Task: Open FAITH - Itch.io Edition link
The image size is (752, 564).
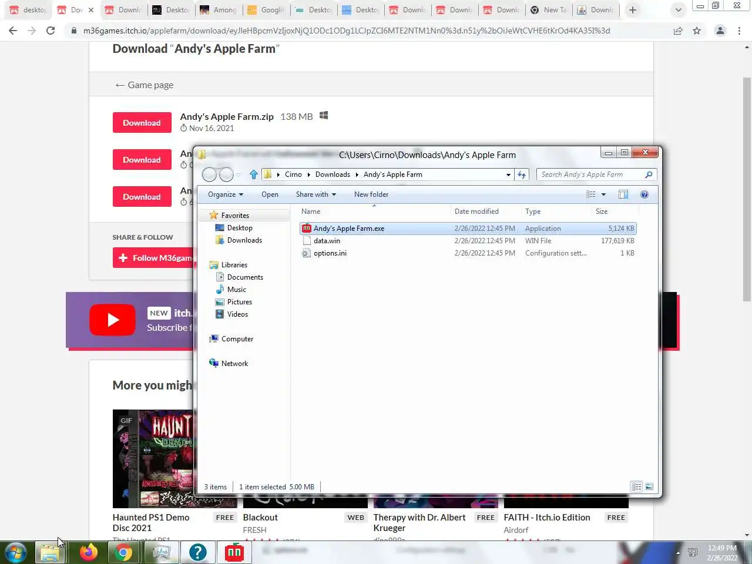Action: coord(547,518)
